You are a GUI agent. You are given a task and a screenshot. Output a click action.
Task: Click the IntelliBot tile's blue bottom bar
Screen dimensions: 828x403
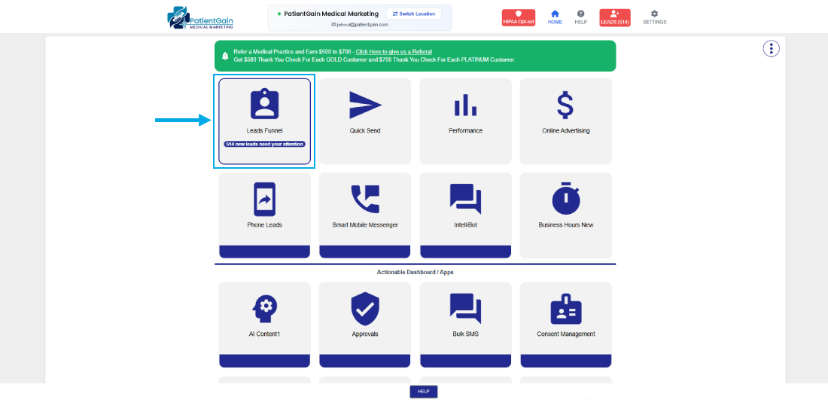[465, 252]
